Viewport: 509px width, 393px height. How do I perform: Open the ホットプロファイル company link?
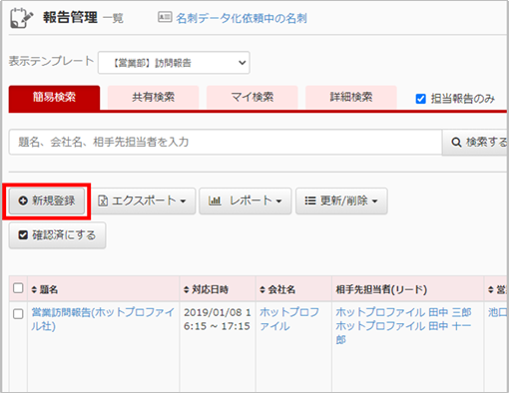(289, 319)
